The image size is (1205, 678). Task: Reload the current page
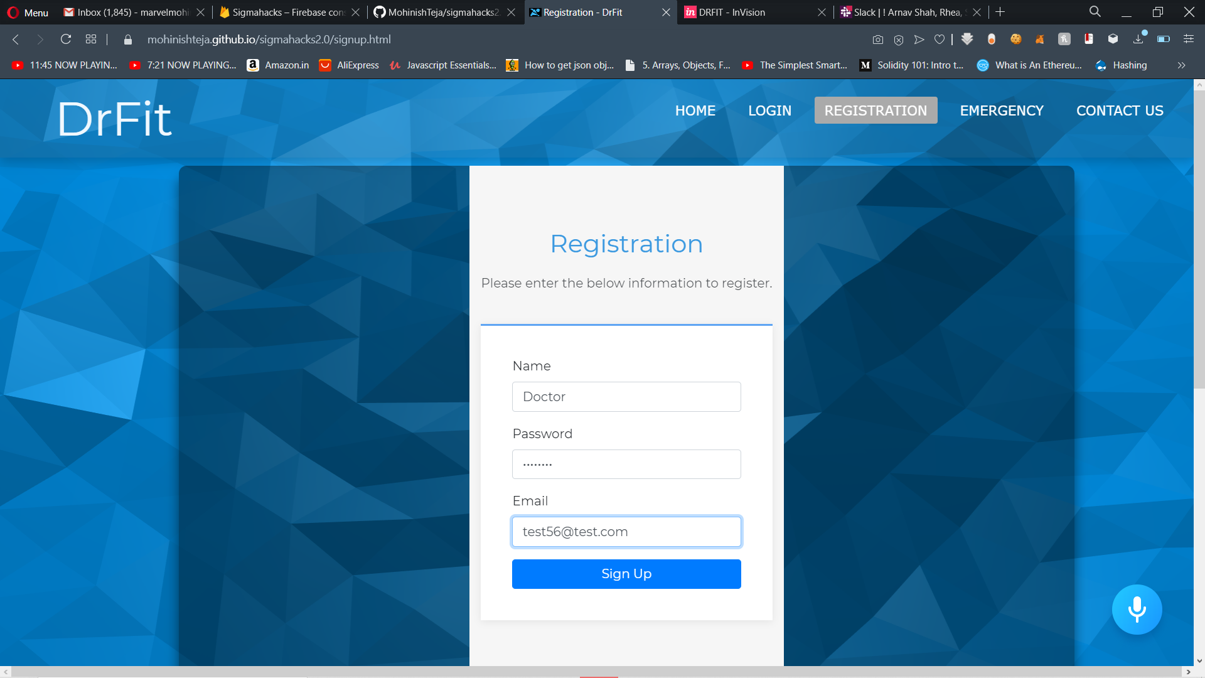point(66,40)
